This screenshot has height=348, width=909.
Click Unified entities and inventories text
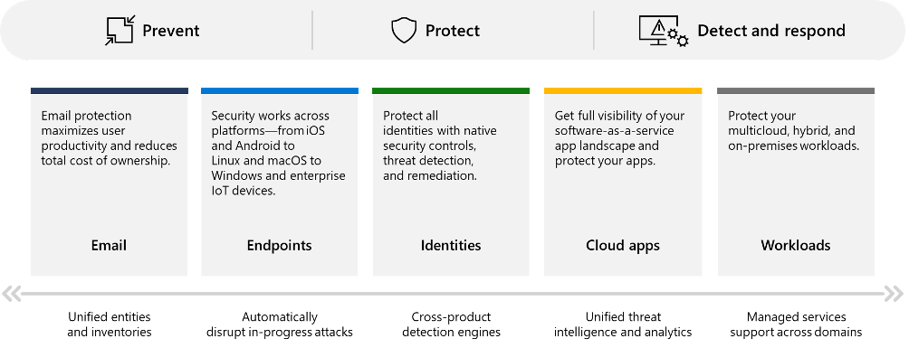(109, 324)
